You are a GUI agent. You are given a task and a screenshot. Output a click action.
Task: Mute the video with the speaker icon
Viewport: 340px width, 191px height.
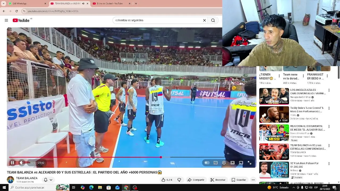(22, 163)
